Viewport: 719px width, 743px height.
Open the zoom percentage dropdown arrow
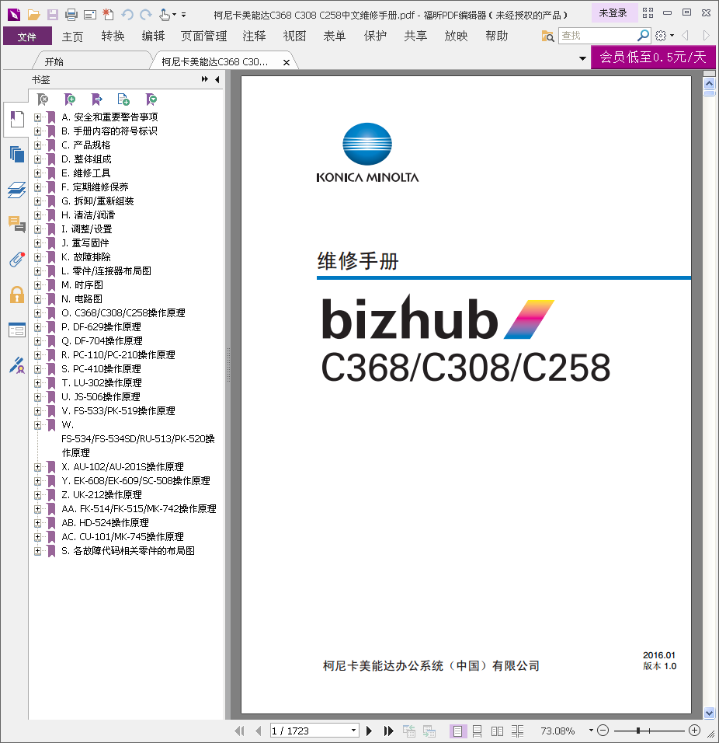591,731
